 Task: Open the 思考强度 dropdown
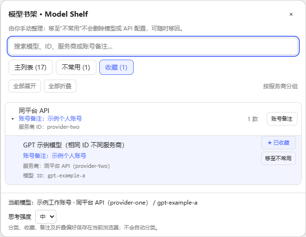46,216
